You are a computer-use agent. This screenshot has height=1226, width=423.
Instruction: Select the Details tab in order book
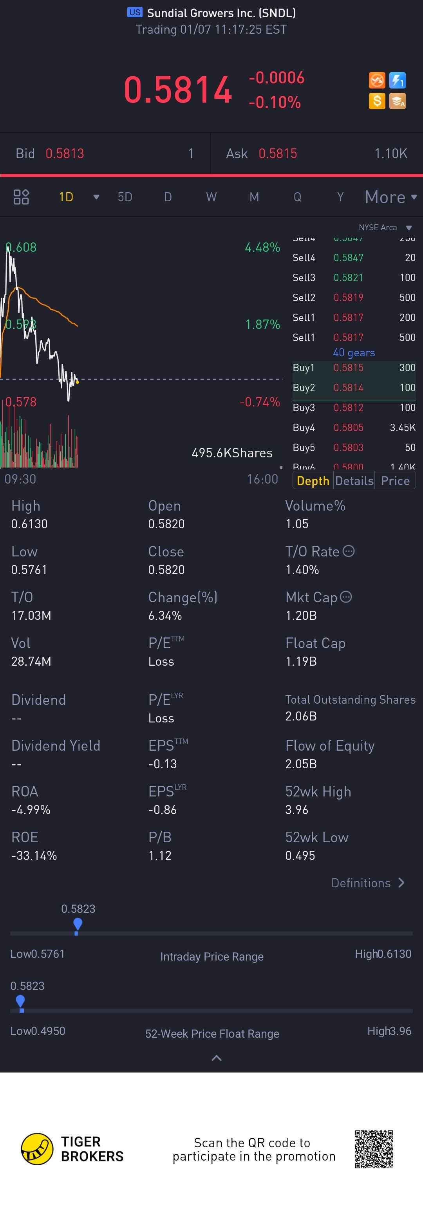click(x=354, y=481)
